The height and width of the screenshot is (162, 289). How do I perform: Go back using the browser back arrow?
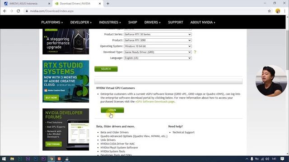point(5,11)
